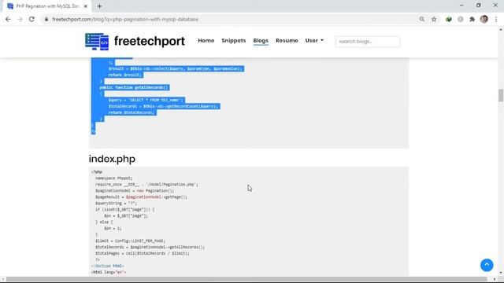504x283 pixels.
Task: Open a new browser tab
Action: pos(99,6)
